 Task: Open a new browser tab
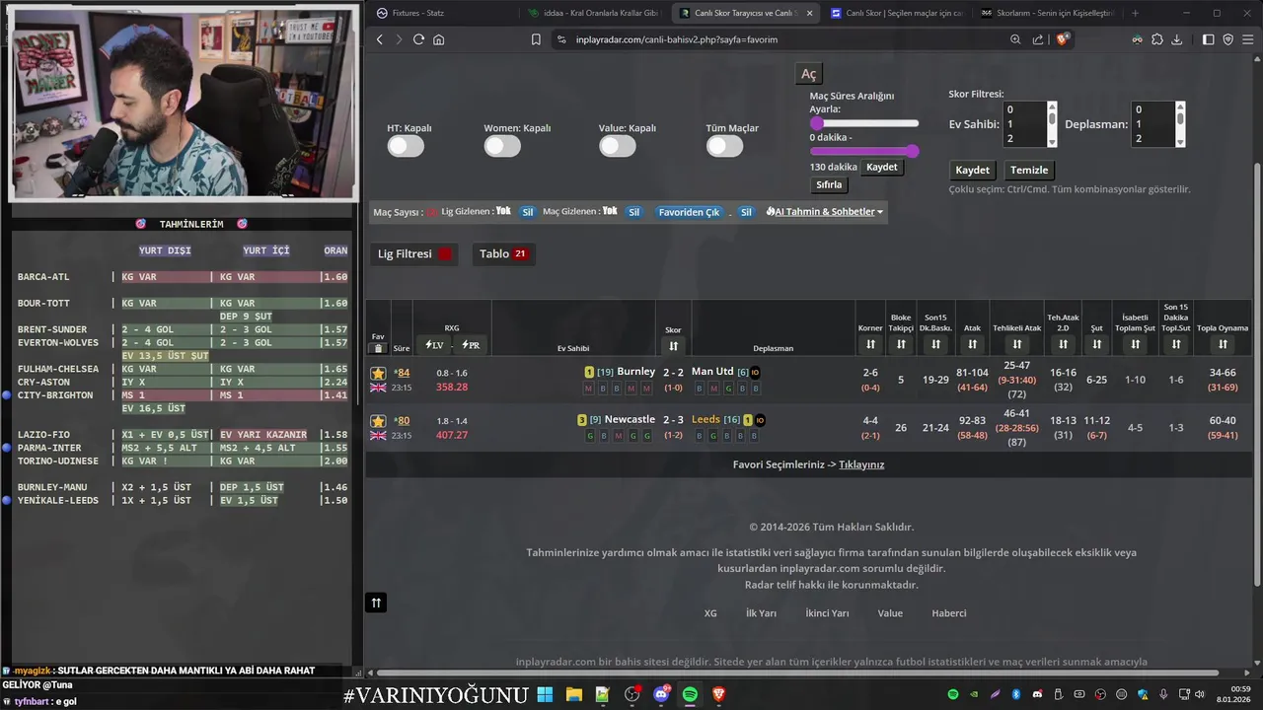pos(1135,13)
